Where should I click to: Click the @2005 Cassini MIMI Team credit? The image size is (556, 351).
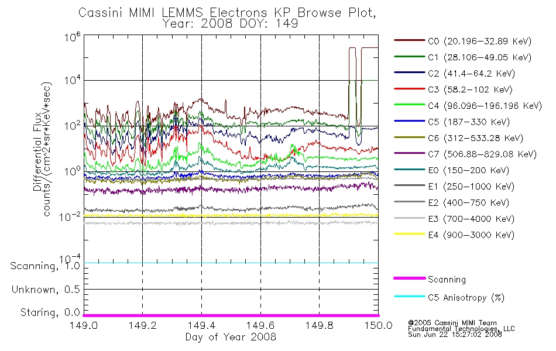[452, 323]
